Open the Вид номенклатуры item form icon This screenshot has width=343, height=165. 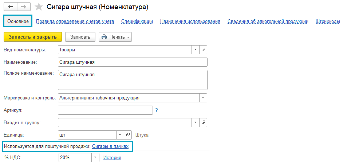click(x=204, y=50)
